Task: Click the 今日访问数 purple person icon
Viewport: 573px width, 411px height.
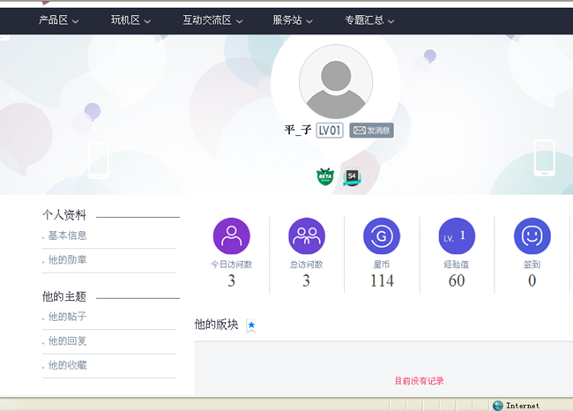Action: tap(232, 236)
